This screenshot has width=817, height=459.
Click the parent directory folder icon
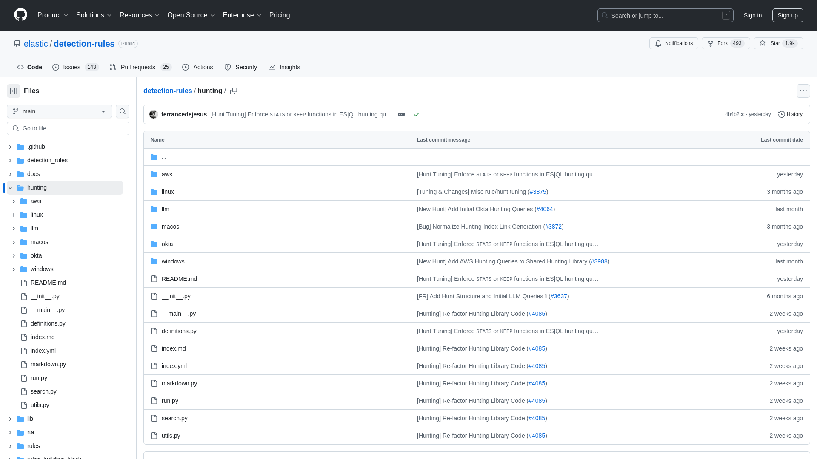154,157
